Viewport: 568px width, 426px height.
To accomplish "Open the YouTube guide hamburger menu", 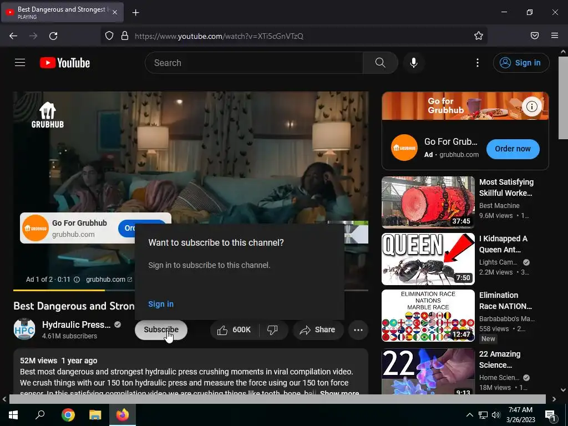I will (20, 63).
